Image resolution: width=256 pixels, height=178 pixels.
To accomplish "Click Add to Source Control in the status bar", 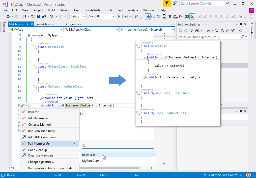I will pyautogui.click(x=223, y=175).
